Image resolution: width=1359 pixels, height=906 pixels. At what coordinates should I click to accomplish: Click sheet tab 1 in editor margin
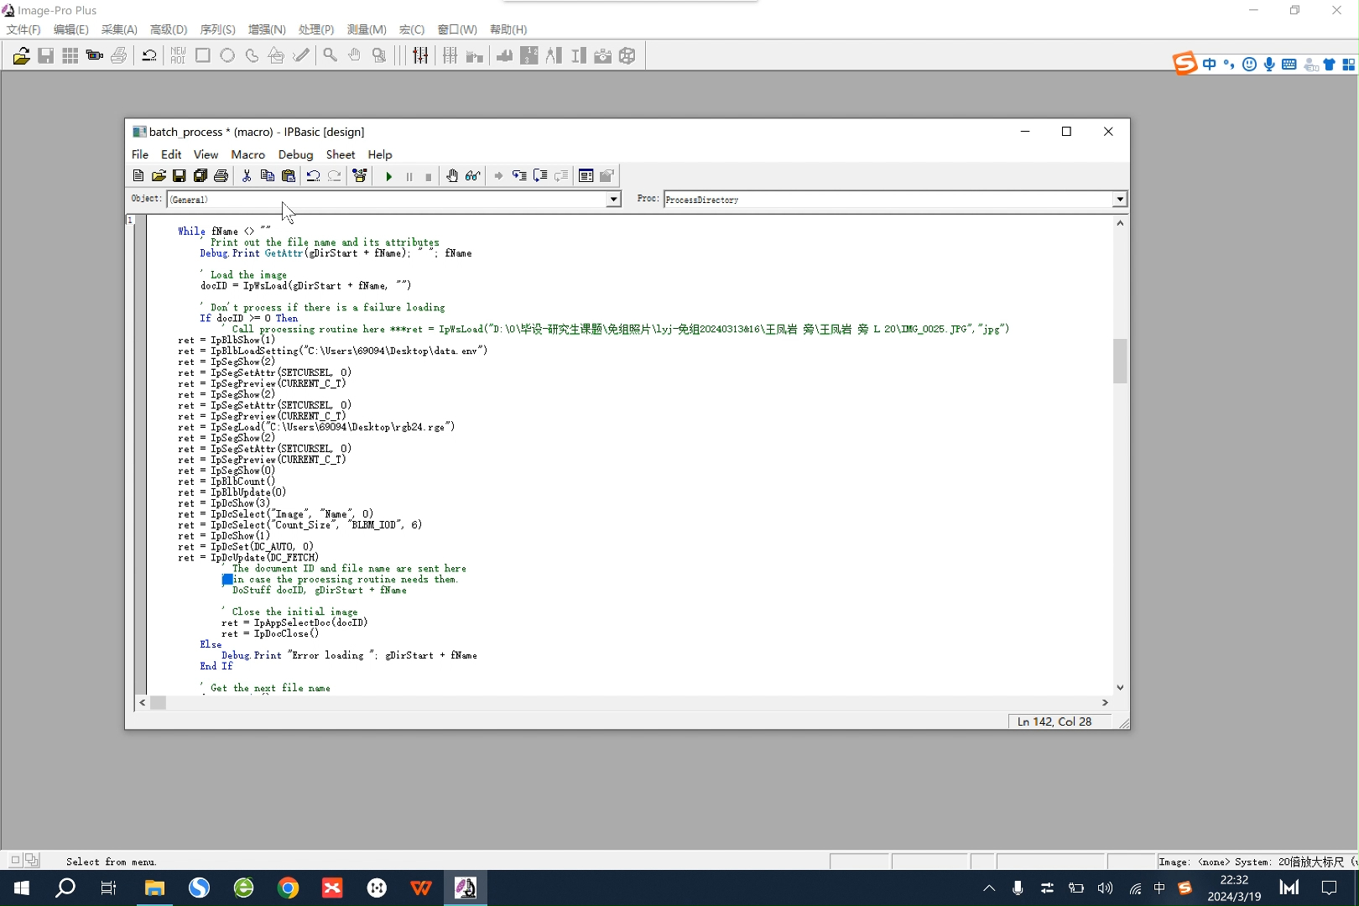click(130, 220)
